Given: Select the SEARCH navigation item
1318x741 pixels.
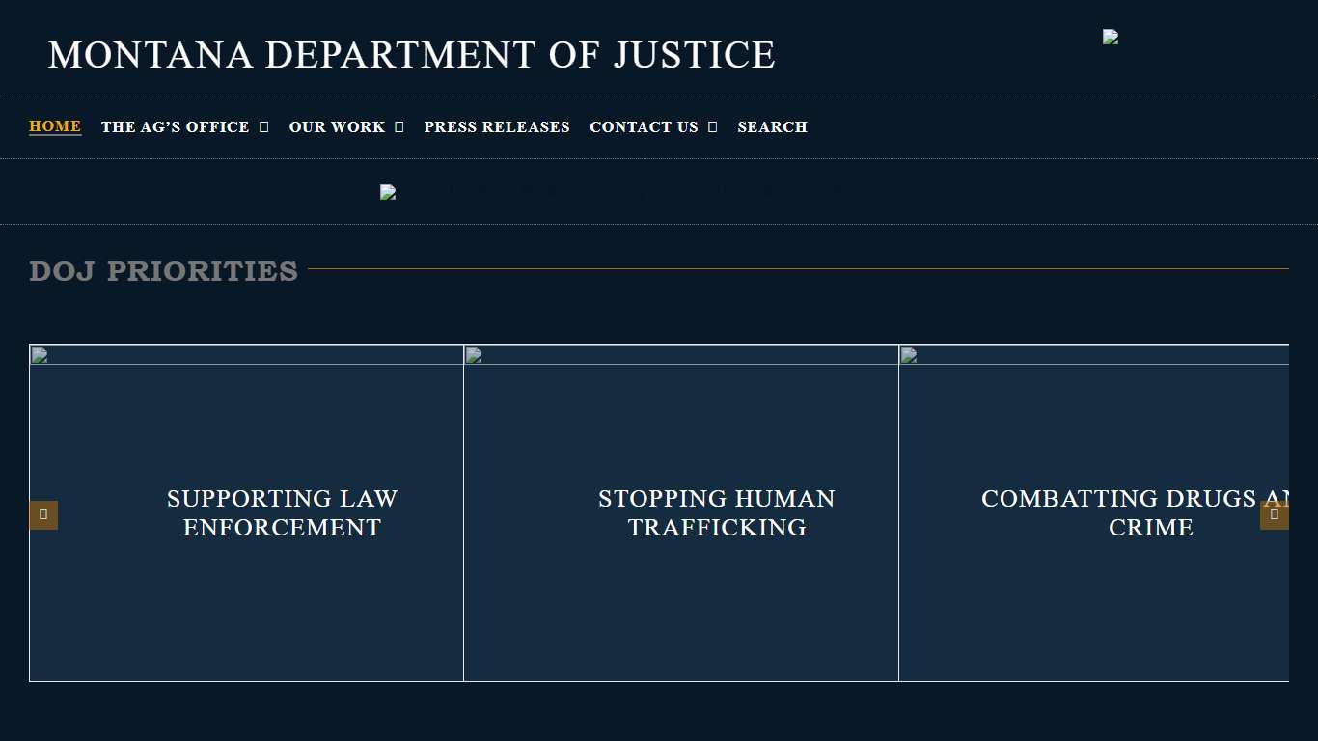Looking at the screenshot, I should [772, 126].
